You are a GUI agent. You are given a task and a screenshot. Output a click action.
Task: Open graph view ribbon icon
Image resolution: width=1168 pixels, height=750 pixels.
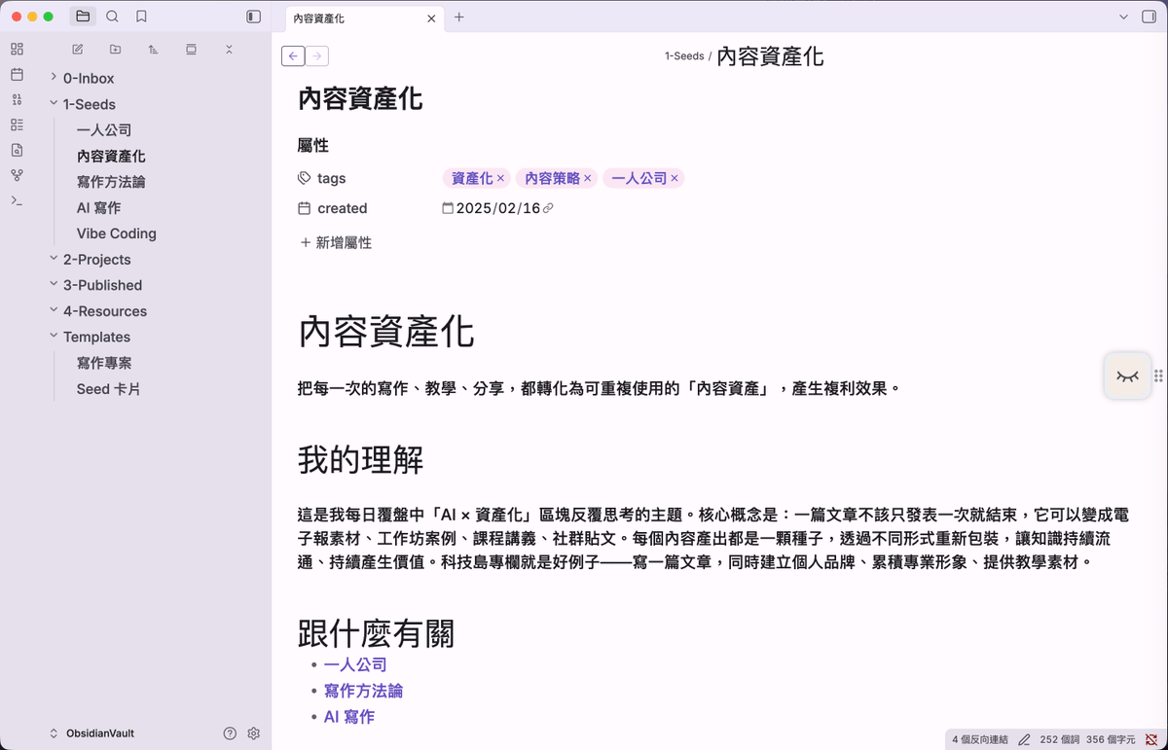[x=17, y=175]
